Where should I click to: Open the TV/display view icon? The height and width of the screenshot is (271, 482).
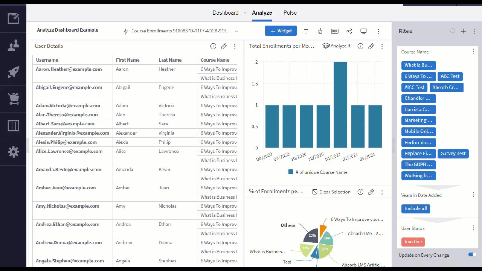pyautogui.click(x=363, y=31)
